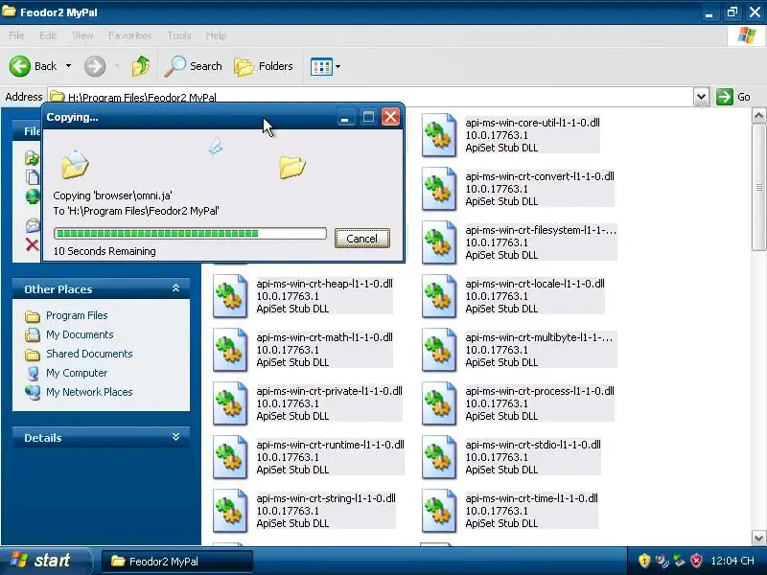767x575 pixels.
Task: Open the Tools menu
Action: (x=179, y=35)
